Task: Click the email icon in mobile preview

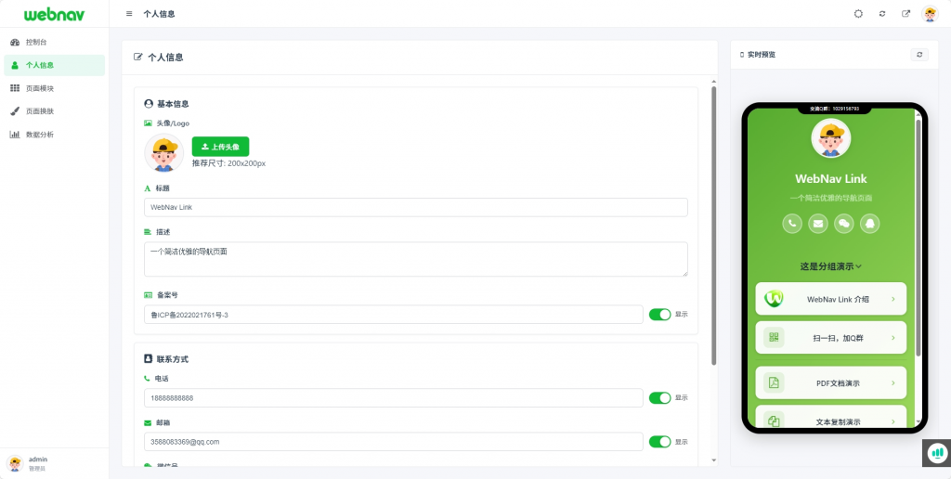Action: [818, 223]
